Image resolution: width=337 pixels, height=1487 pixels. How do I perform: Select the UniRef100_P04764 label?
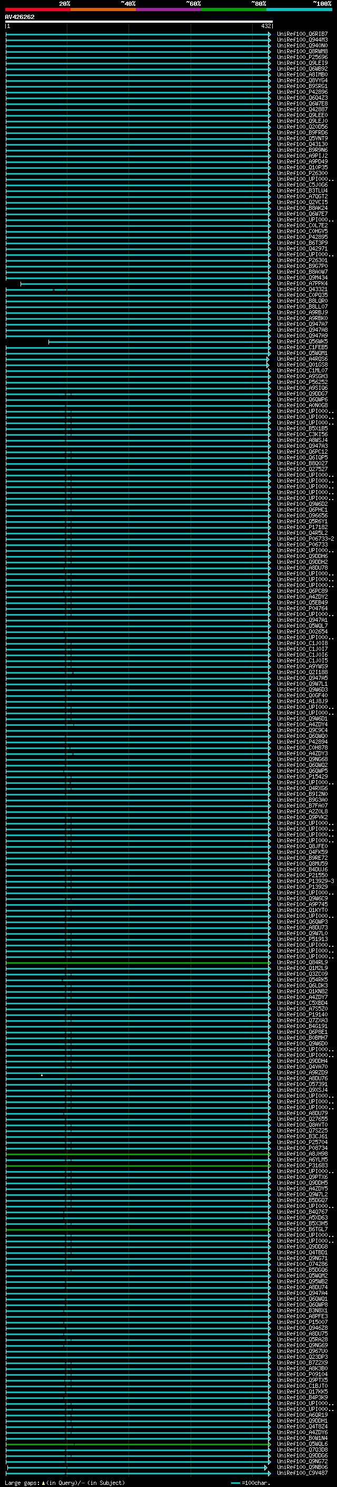[302, 608]
